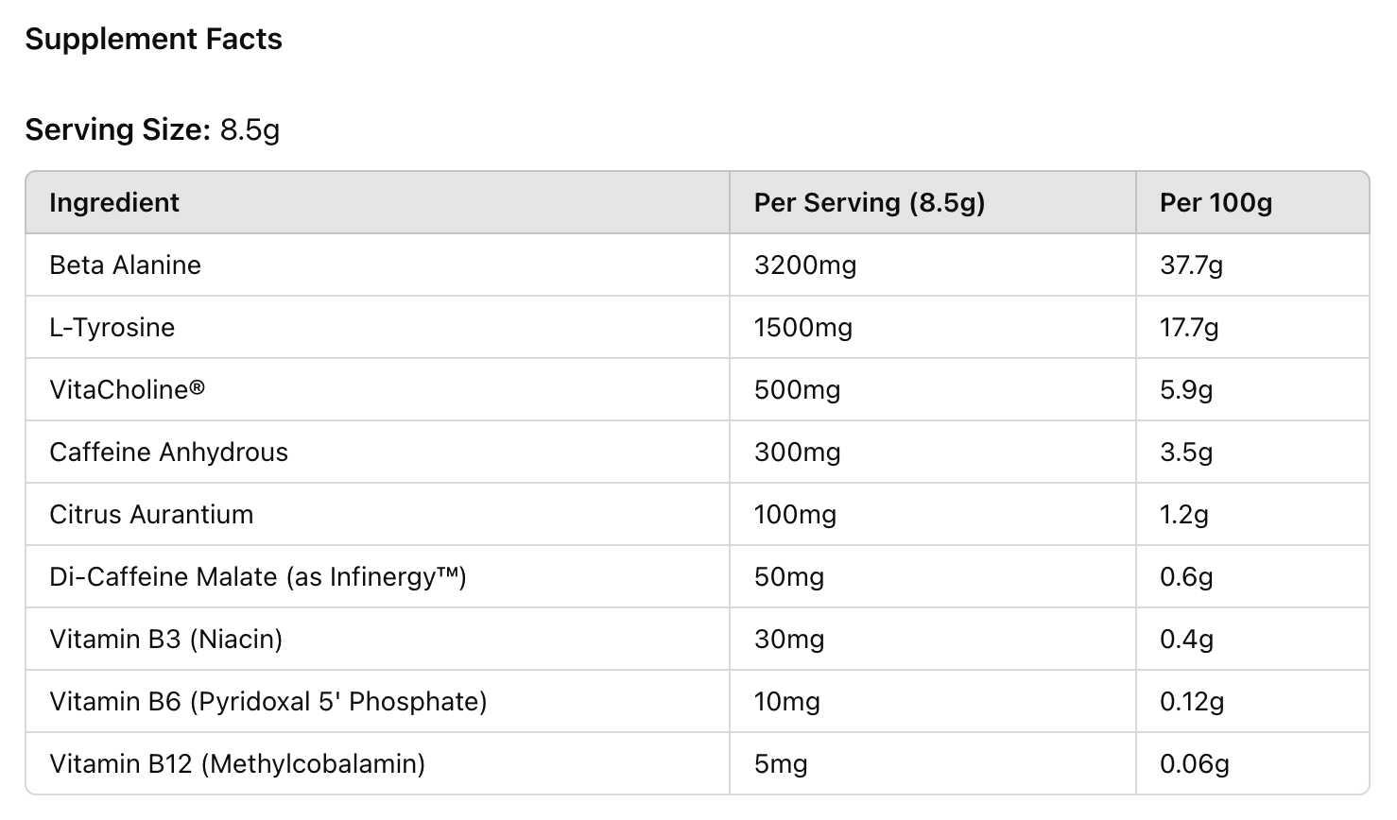Click the 5mg Vitamin B12 serving value
This screenshot has height=820, width=1397.
click(x=781, y=764)
